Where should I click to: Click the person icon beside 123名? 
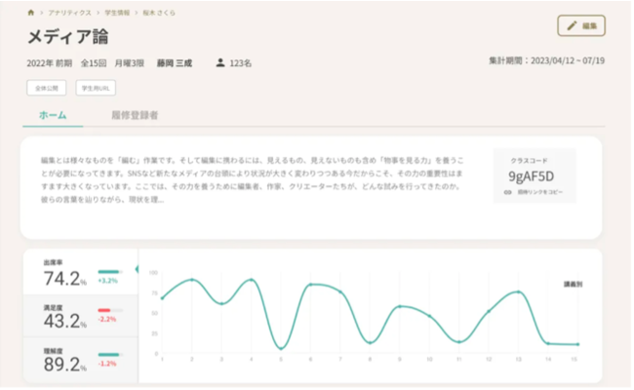coord(219,62)
